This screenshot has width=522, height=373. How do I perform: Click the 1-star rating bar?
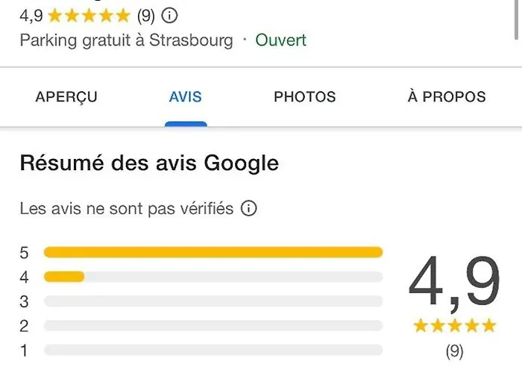click(x=213, y=350)
